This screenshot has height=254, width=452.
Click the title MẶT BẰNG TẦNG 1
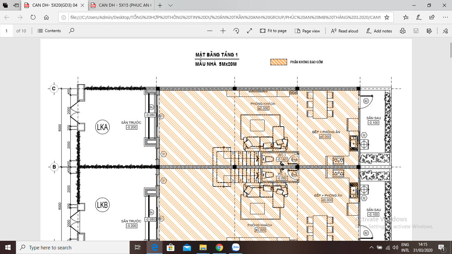tap(217, 55)
